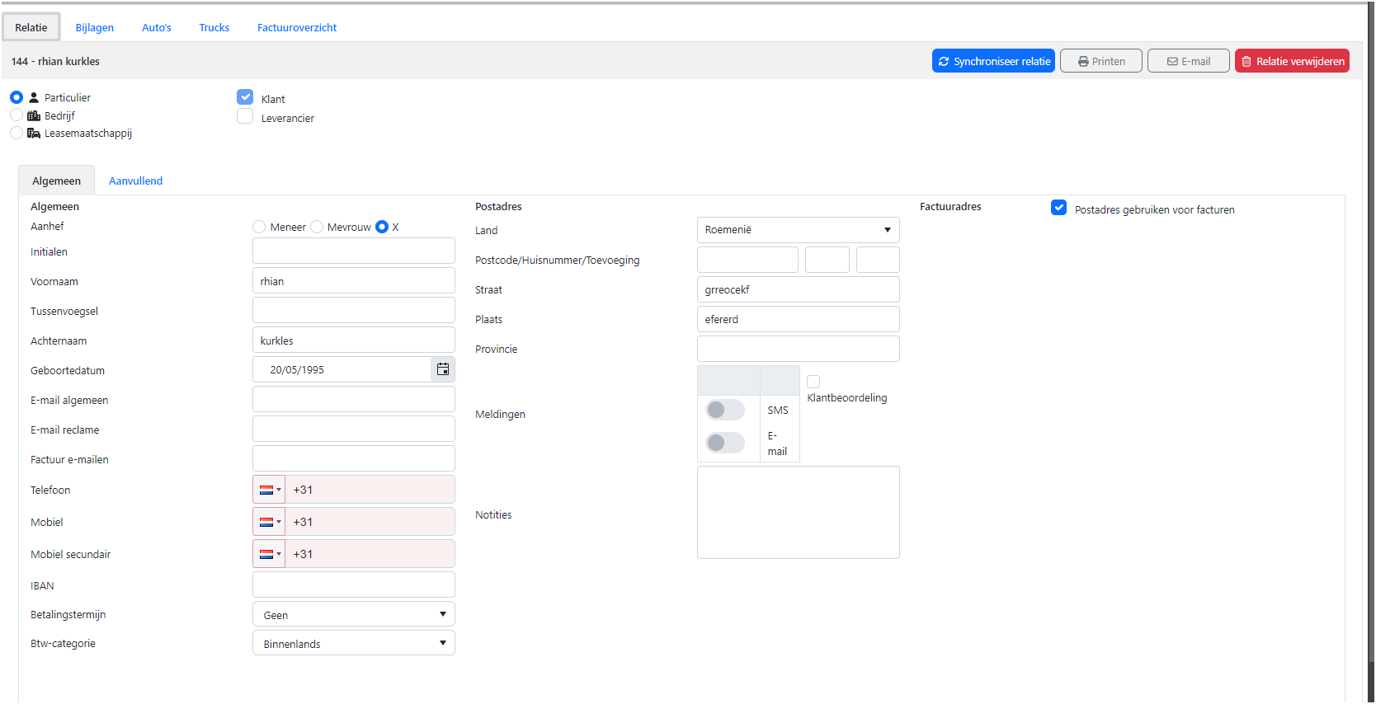Image resolution: width=1376 pixels, height=704 pixels.
Task: Open the Btw-categorie dropdown
Action: (354, 644)
